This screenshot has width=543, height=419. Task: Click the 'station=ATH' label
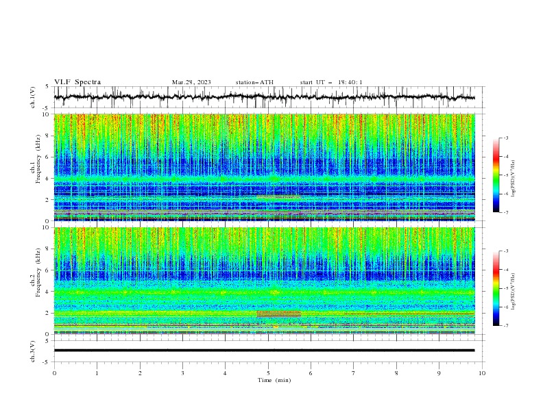[x=254, y=82]
